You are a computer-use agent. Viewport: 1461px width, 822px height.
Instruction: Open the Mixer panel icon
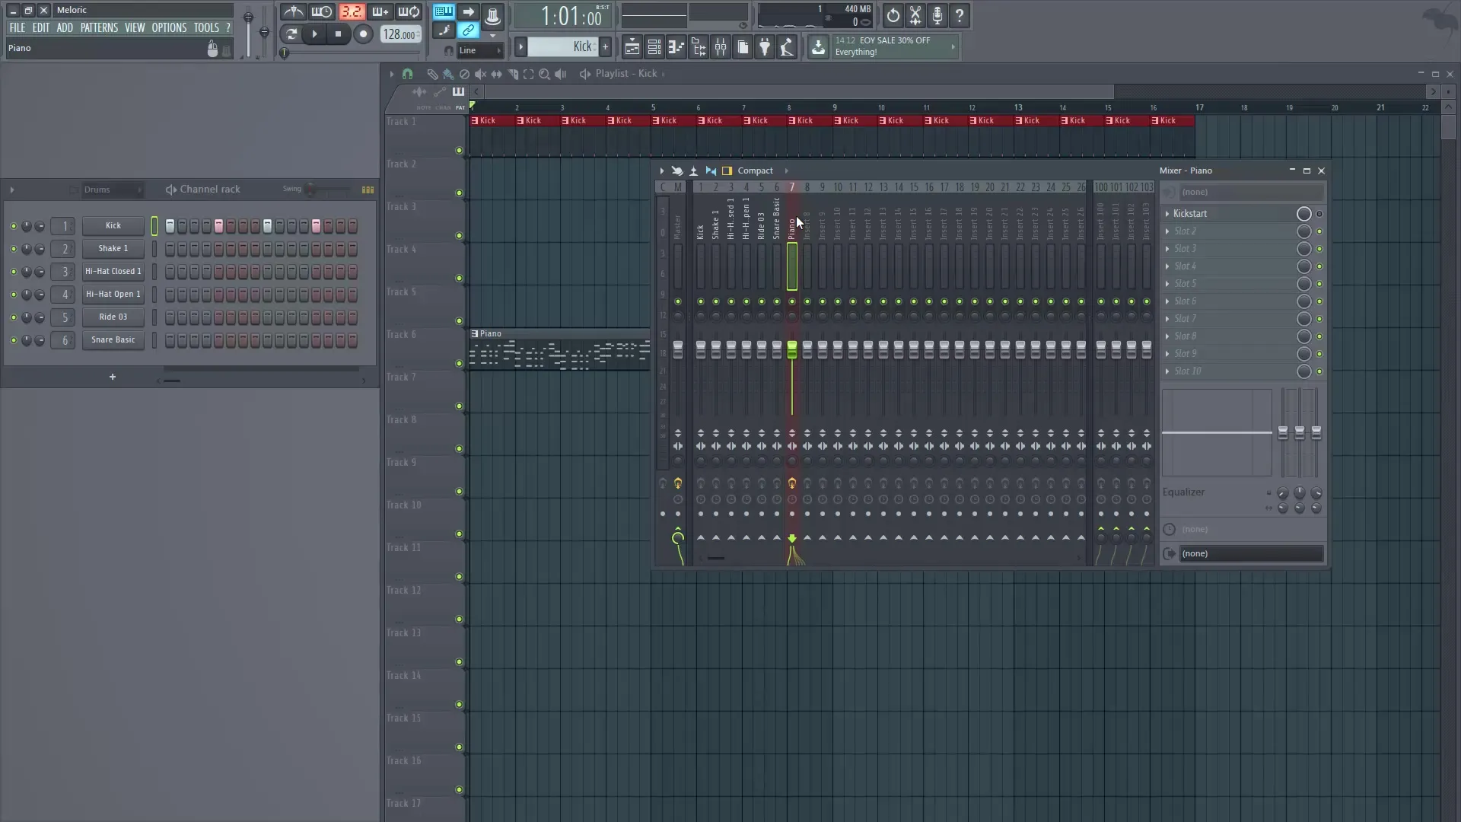tap(721, 47)
